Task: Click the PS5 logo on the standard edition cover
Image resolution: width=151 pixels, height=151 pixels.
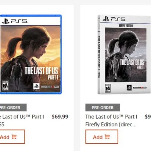Action: [x=15, y=21]
